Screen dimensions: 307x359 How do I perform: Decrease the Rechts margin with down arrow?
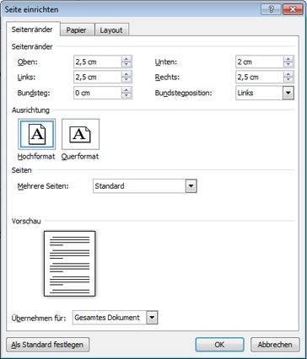288,80
